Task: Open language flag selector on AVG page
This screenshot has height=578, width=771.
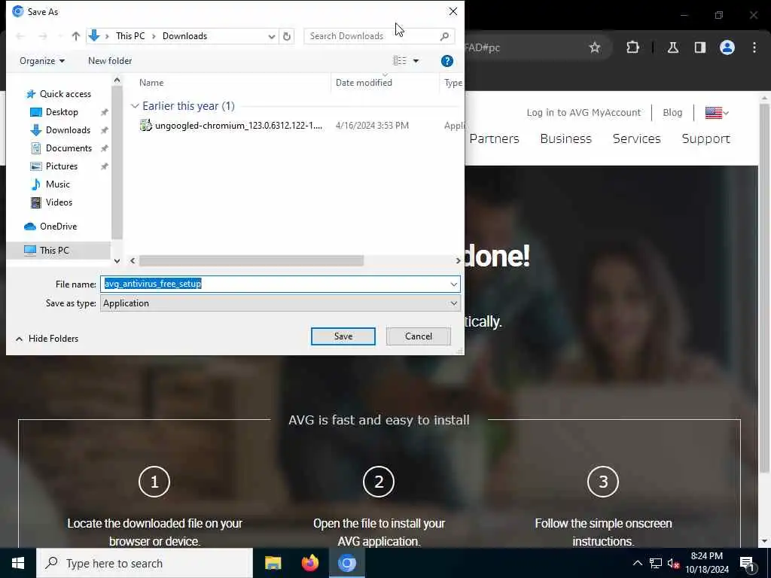Action: [x=717, y=113]
